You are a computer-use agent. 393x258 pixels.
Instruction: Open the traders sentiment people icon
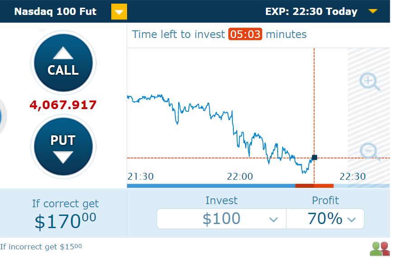click(x=380, y=248)
